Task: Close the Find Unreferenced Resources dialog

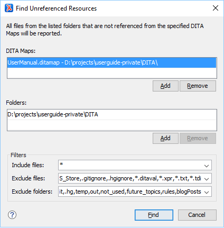Action: pos(216,8)
